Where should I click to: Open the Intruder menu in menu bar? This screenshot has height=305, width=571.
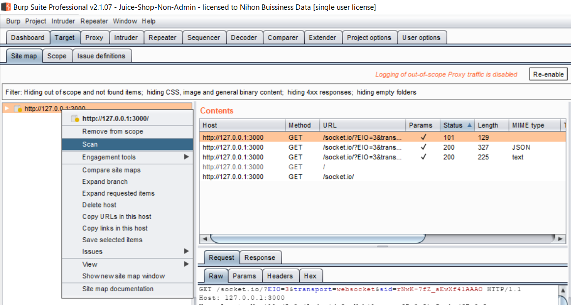pyautogui.click(x=63, y=21)
